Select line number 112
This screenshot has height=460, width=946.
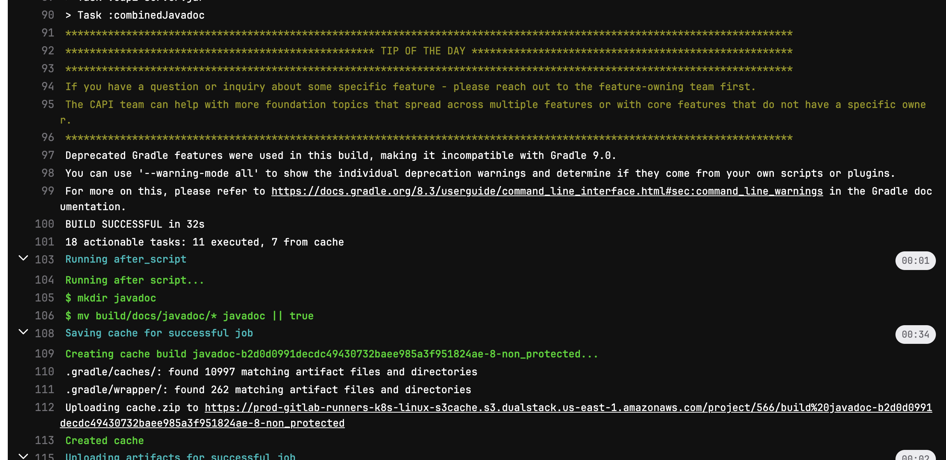pyautogui.click(x=44, y=408)
